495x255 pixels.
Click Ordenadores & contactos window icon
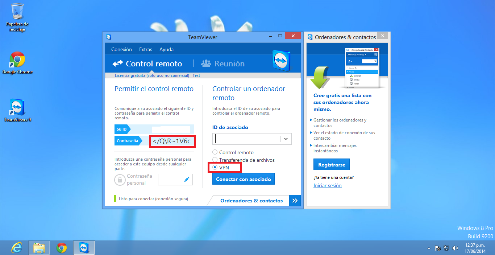click(310, 37)
